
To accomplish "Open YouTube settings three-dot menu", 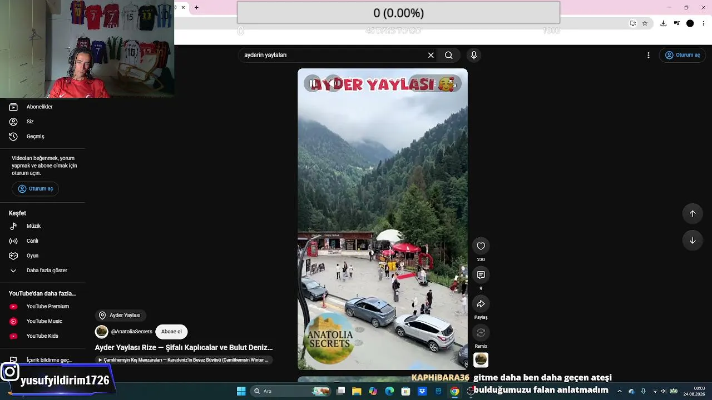I will click(x=648, y=55).
